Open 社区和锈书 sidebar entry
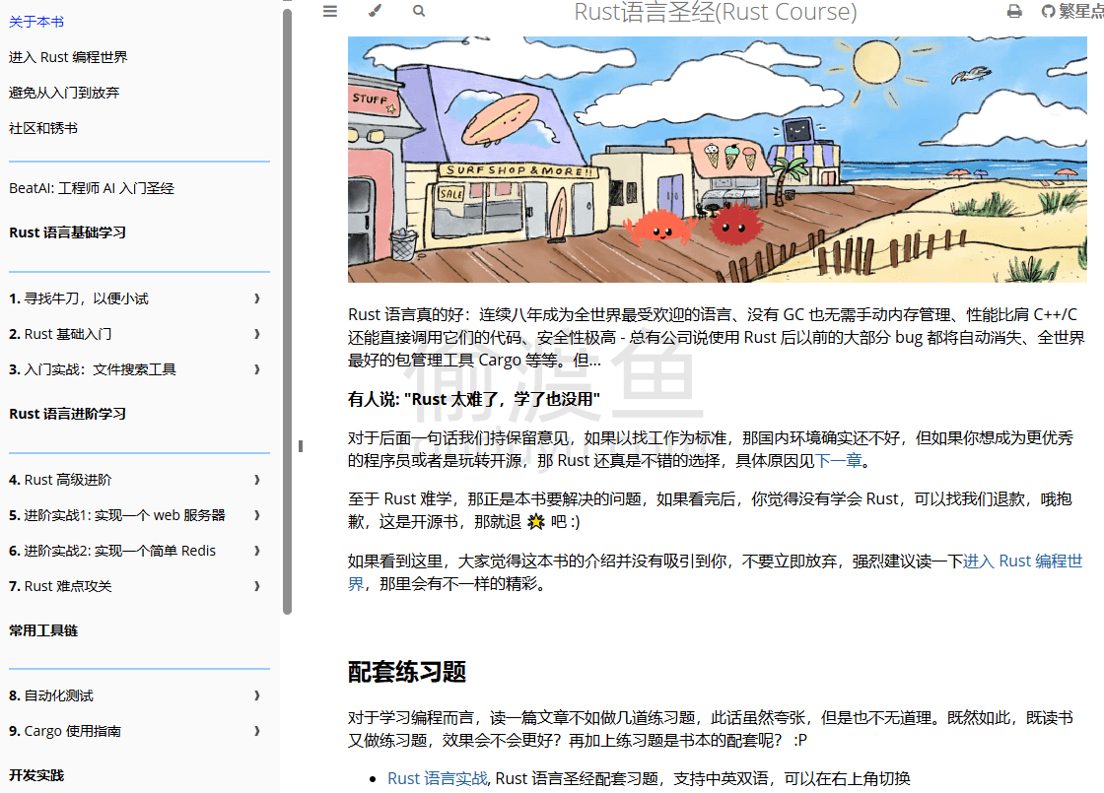Viewport: 1104px width, 793px height. (x=43, y=128)
